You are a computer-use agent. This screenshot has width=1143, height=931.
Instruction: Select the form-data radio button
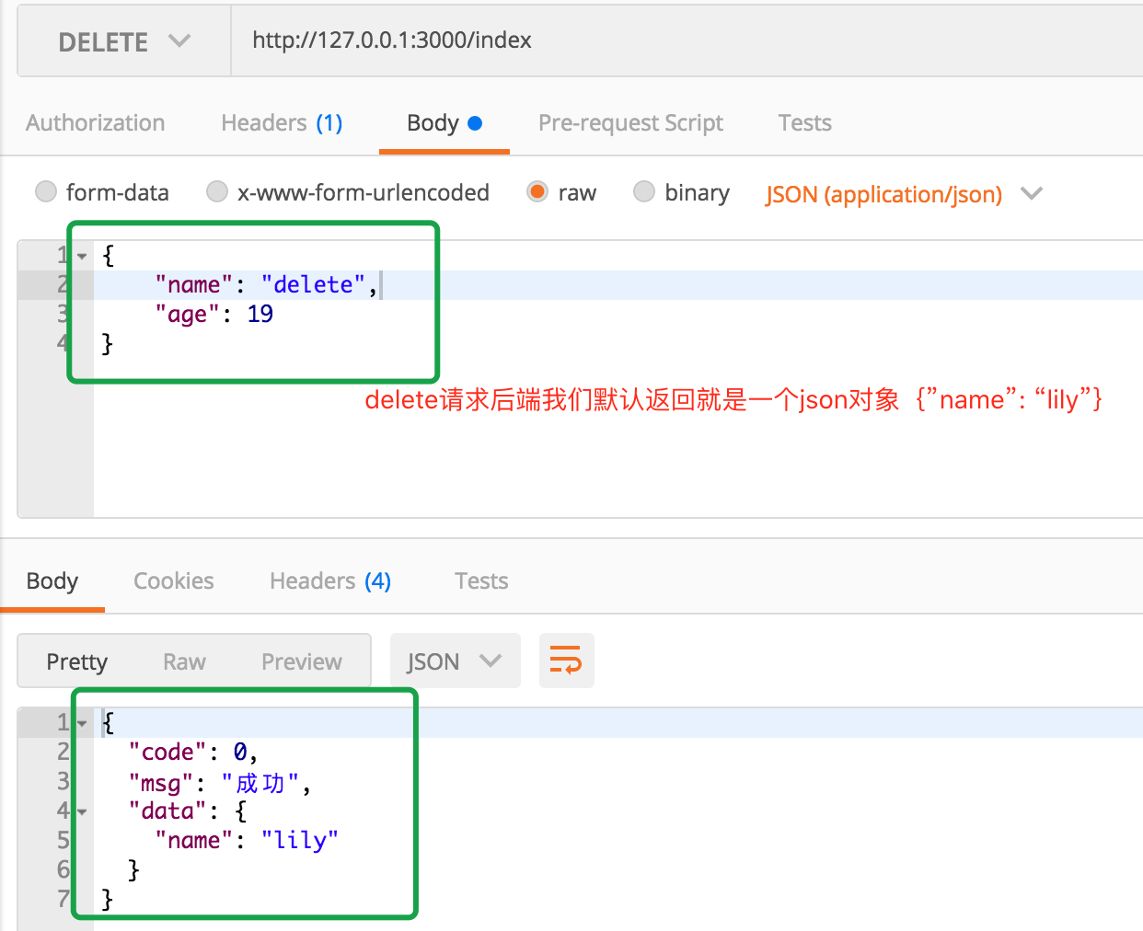coord(46,191)
